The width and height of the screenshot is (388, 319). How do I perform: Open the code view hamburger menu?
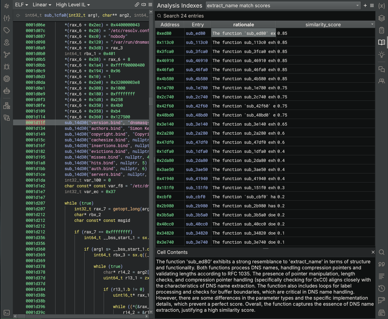click(x=150, y=5)
